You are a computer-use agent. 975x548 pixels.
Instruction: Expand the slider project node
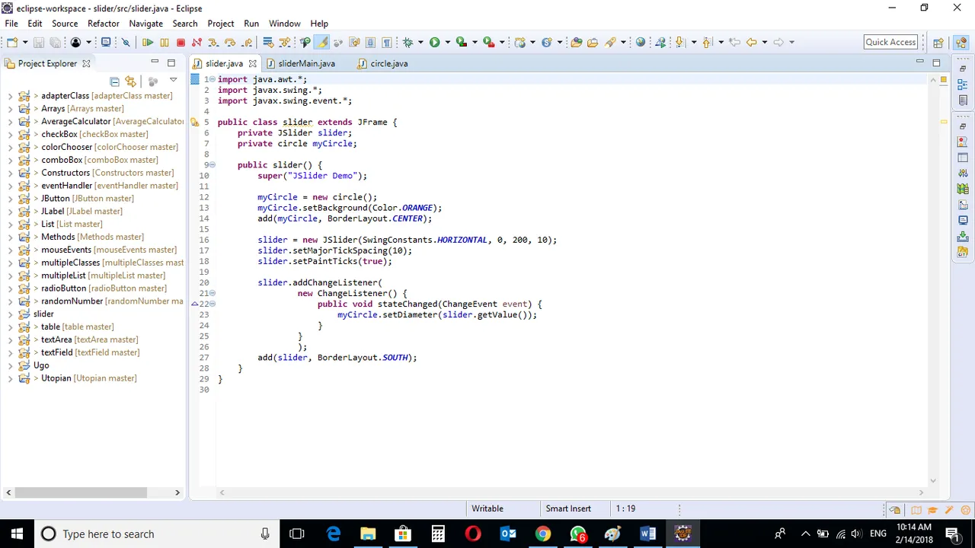10,314
